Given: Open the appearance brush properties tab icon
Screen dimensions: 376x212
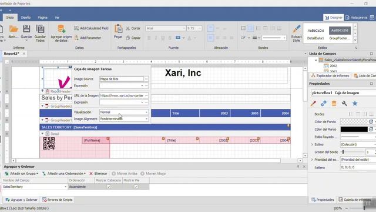Looking at the screenshot, I should 313,104.
